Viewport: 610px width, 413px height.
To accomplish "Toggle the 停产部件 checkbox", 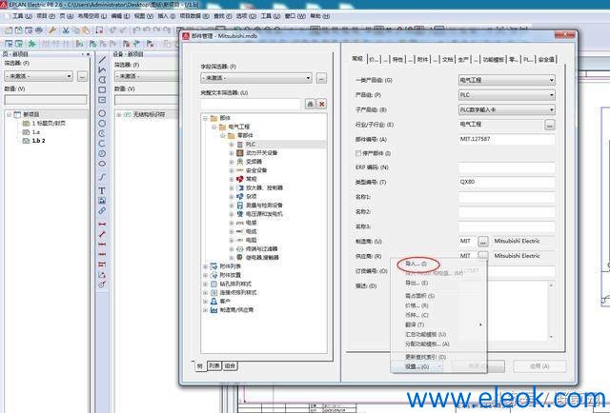I will (358, 153).
